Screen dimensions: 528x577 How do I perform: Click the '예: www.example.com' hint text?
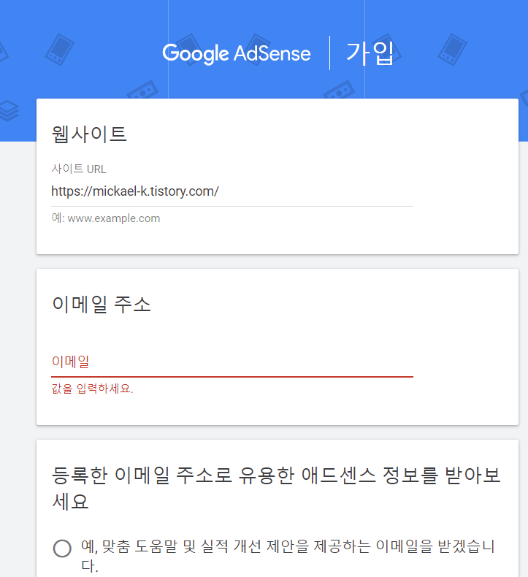(106, 218)
